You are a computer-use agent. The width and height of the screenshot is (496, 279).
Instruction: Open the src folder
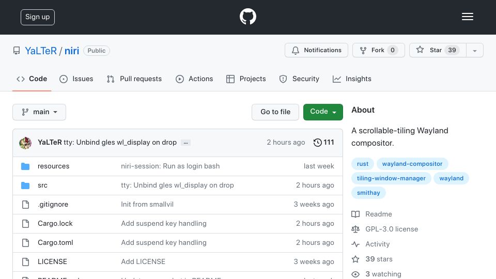click(42, 185)
